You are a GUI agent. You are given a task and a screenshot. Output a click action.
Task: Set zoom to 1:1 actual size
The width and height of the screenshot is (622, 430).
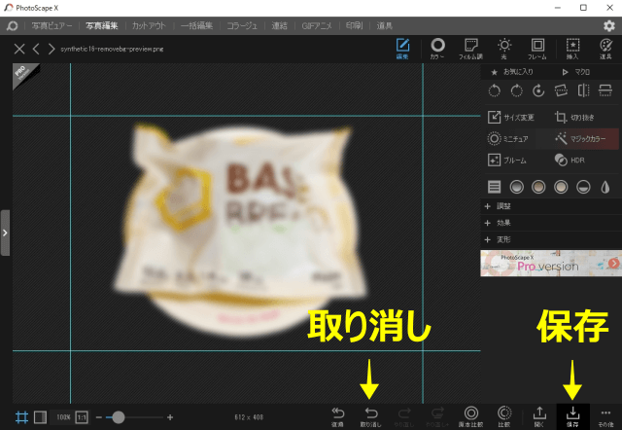[x=82, y=417]
